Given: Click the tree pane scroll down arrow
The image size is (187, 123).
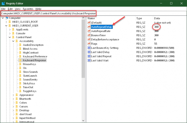Looking at the screenshot, I should point(83,121).
